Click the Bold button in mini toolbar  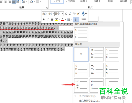click(44, 19)
